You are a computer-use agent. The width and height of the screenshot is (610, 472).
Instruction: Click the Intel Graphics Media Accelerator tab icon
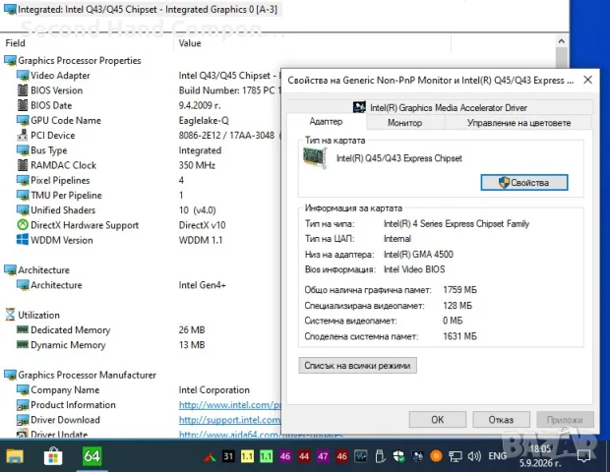(x=359, y=107)
